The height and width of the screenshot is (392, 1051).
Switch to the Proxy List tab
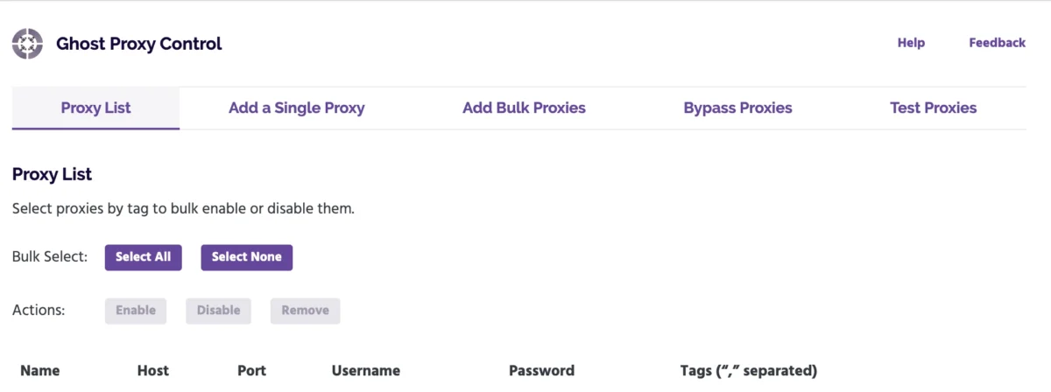(95, 108)
